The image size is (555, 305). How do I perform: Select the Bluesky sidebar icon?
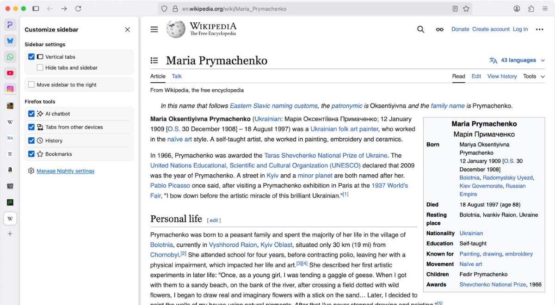coord(10,40)
